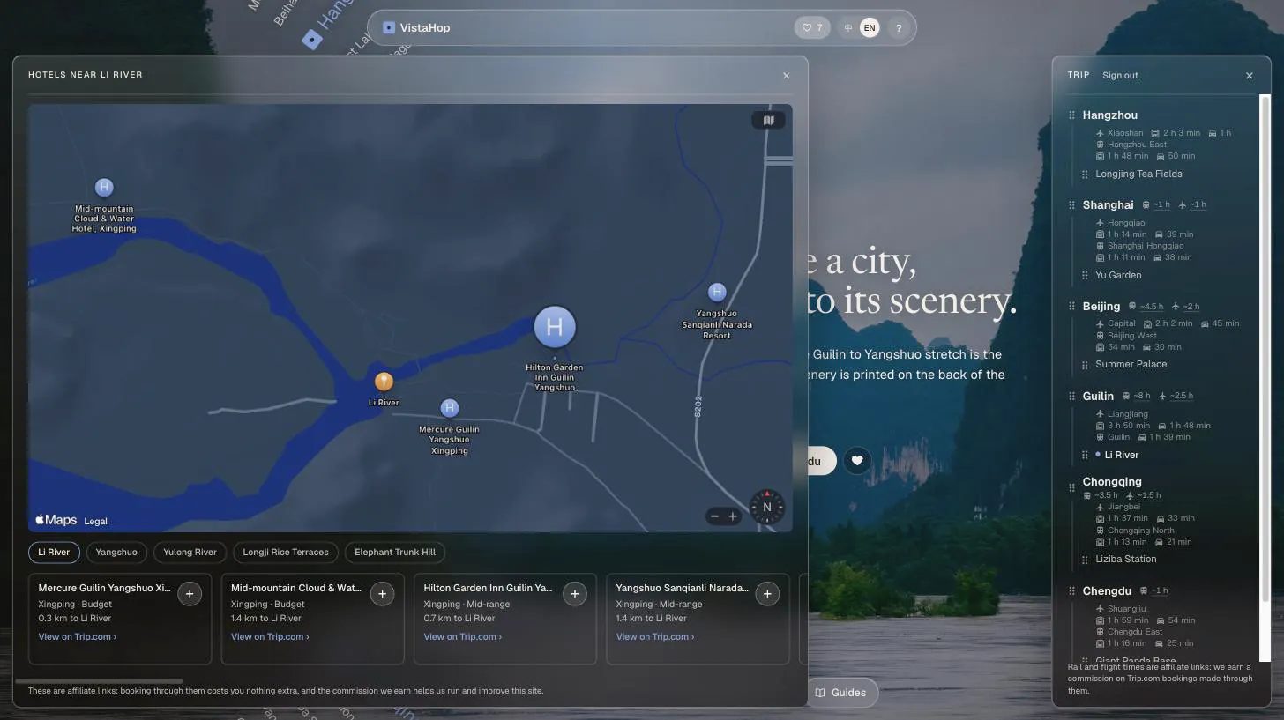Add Hilton Garden Inn Guilin with plus
Screen dimensions: 1284x720
click(x=574, y=594)
